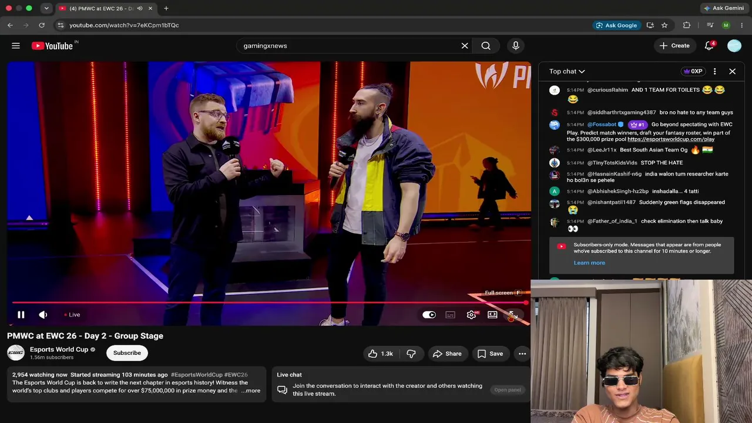This screenshot has width=752, height=423.
Task: Open the browser extensions puzzle icon
Action: 687,25
